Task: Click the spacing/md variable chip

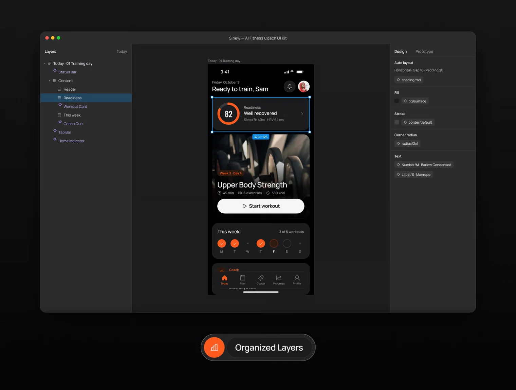Action: pyautogui.click(x=409, y=80)
